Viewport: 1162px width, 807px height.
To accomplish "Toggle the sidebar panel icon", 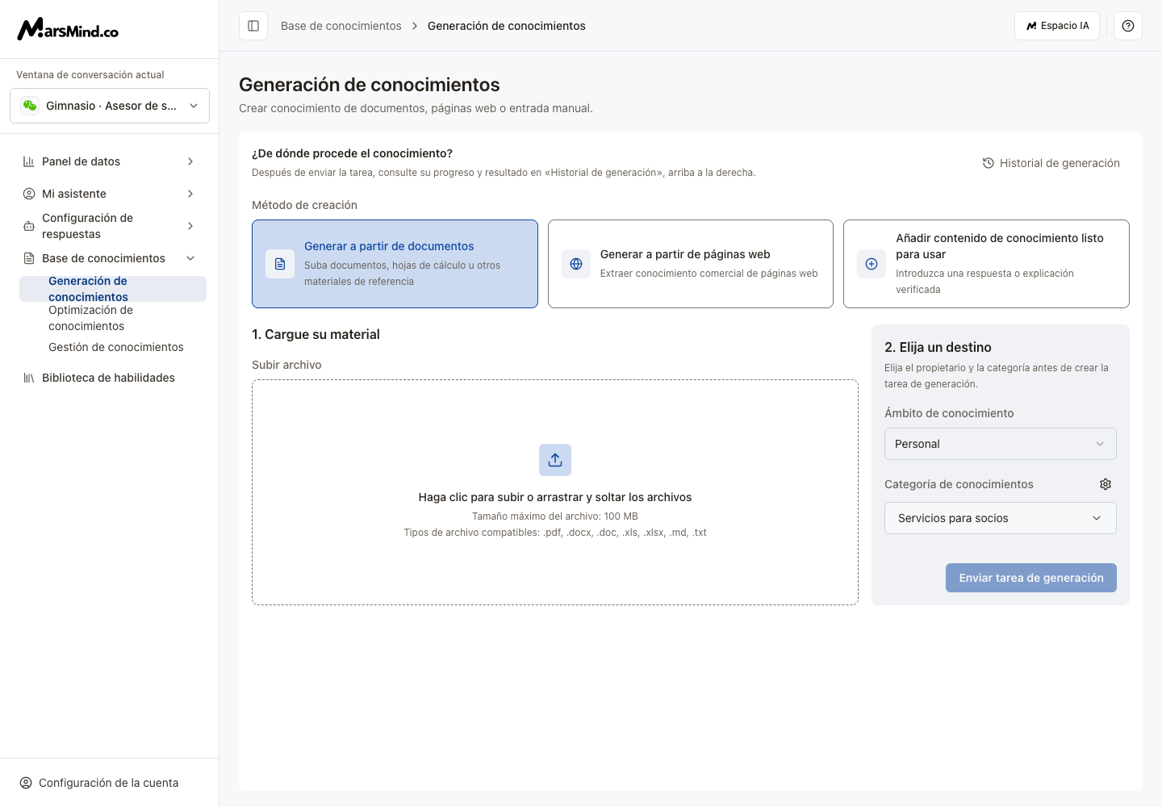I will pos(253,26).
